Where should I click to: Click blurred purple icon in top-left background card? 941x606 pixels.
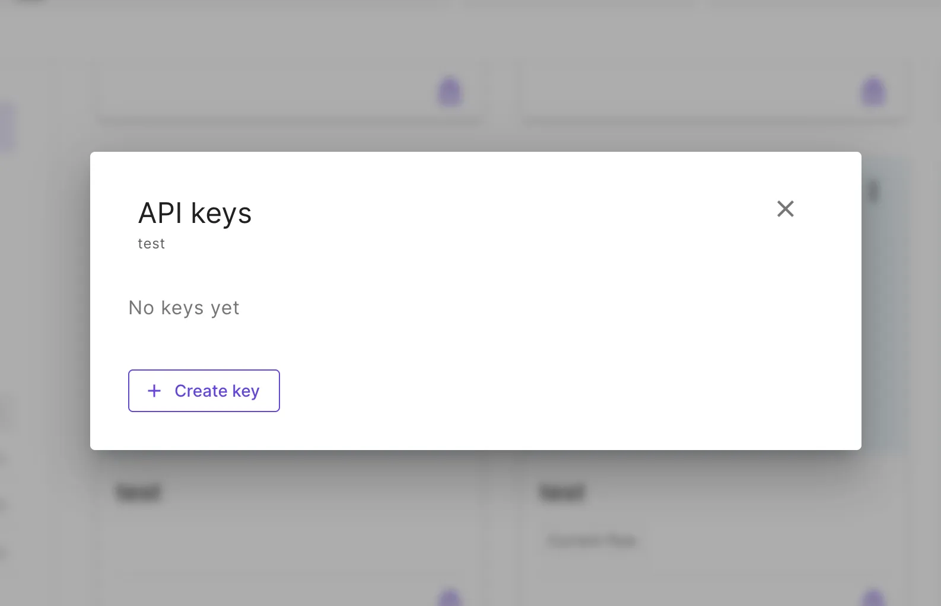(x=450, y=92)
